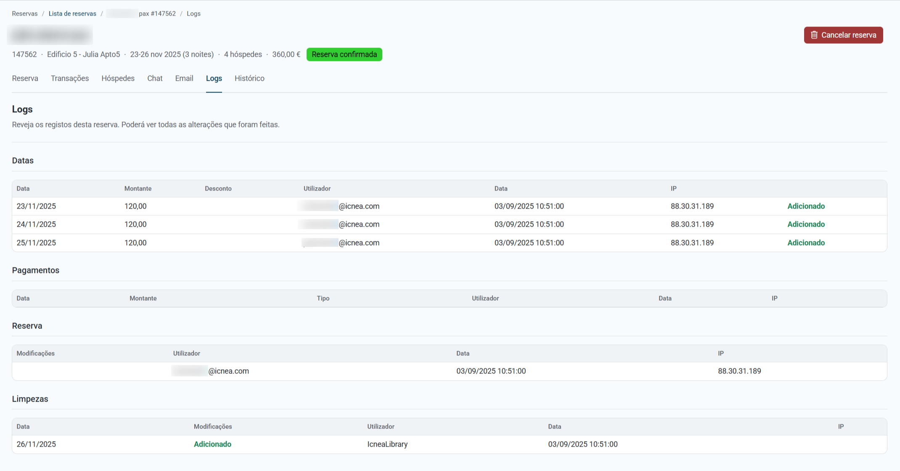Select the 26/11/2025 row in Limpezas
Viewport: 900px width, 471px height.
tap(36, 444)
